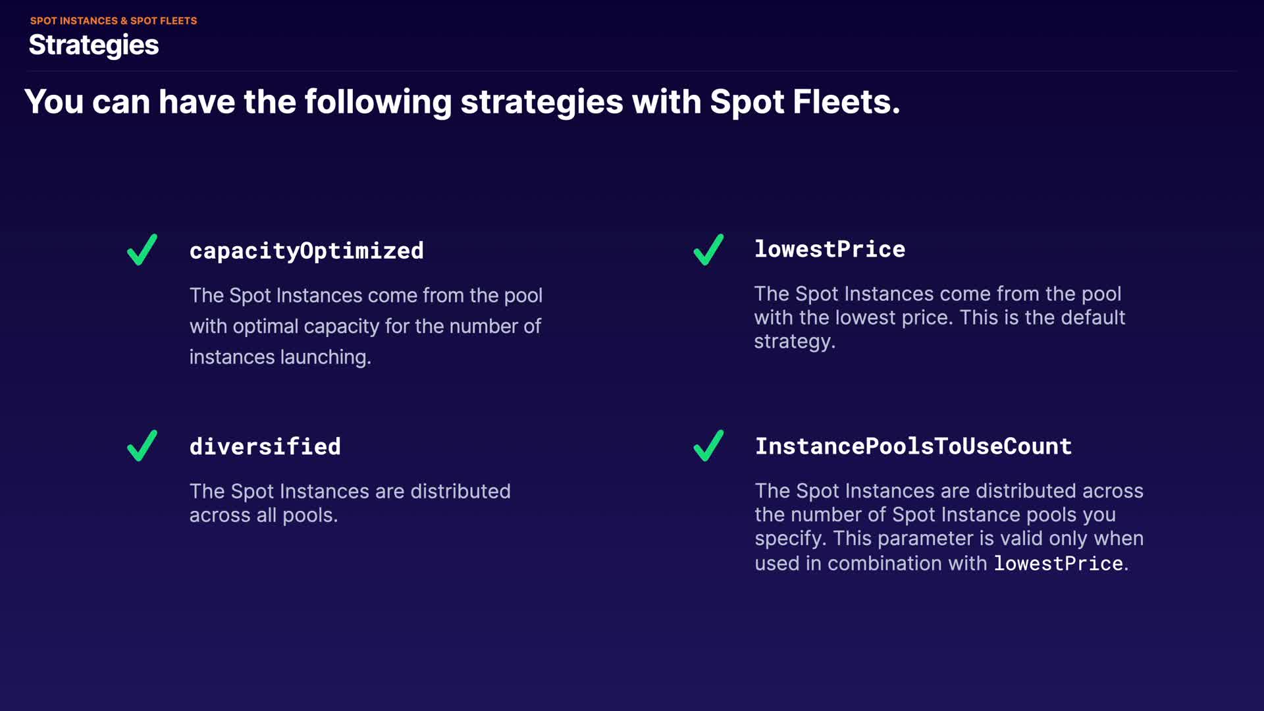1264x711 pixels.
Task: Select the lowestPrice strategy heading
Action: click(829, 250)
